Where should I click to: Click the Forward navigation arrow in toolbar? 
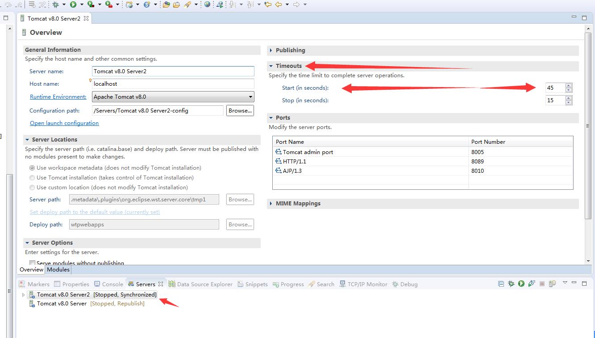click(296, 4)
